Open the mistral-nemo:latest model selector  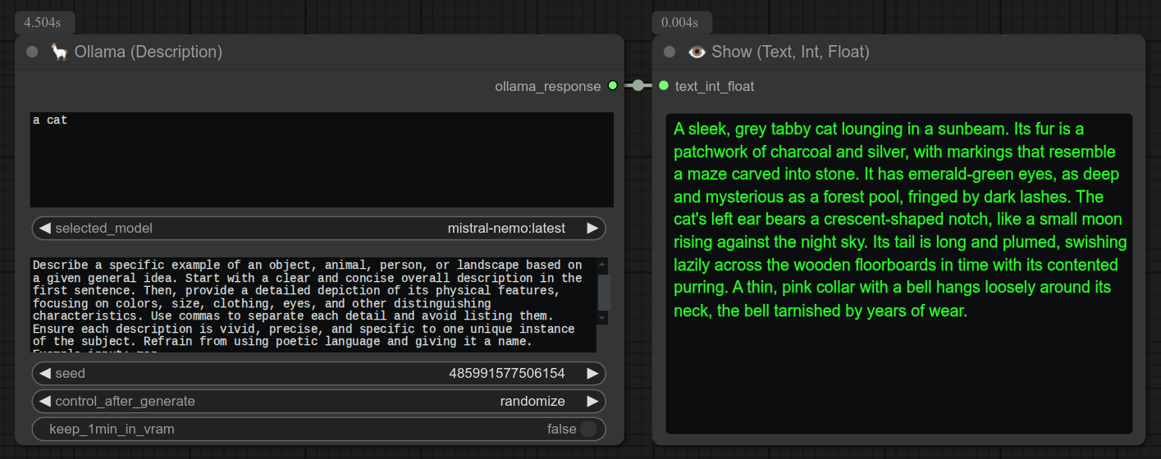pyautogui.click(x=505, y=228)
